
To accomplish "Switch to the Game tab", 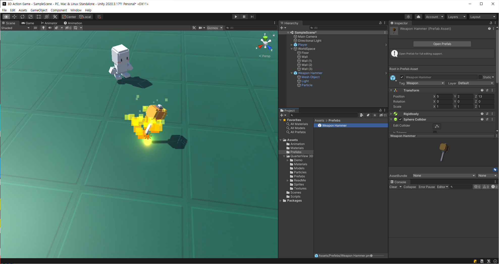I will click(28, 23).
